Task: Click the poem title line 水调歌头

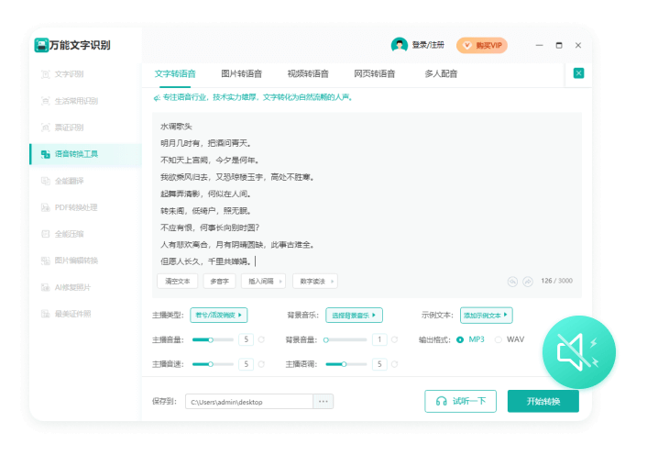Action: point(176,127)
